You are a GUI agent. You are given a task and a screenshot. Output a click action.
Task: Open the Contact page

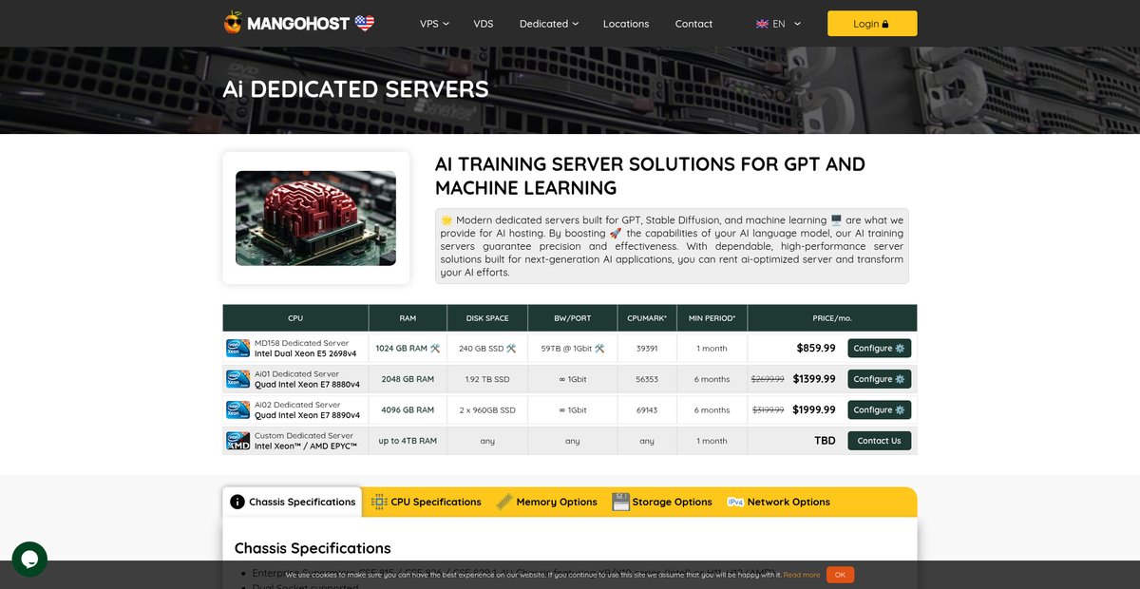pyautogui.click(x=693, y=24)
